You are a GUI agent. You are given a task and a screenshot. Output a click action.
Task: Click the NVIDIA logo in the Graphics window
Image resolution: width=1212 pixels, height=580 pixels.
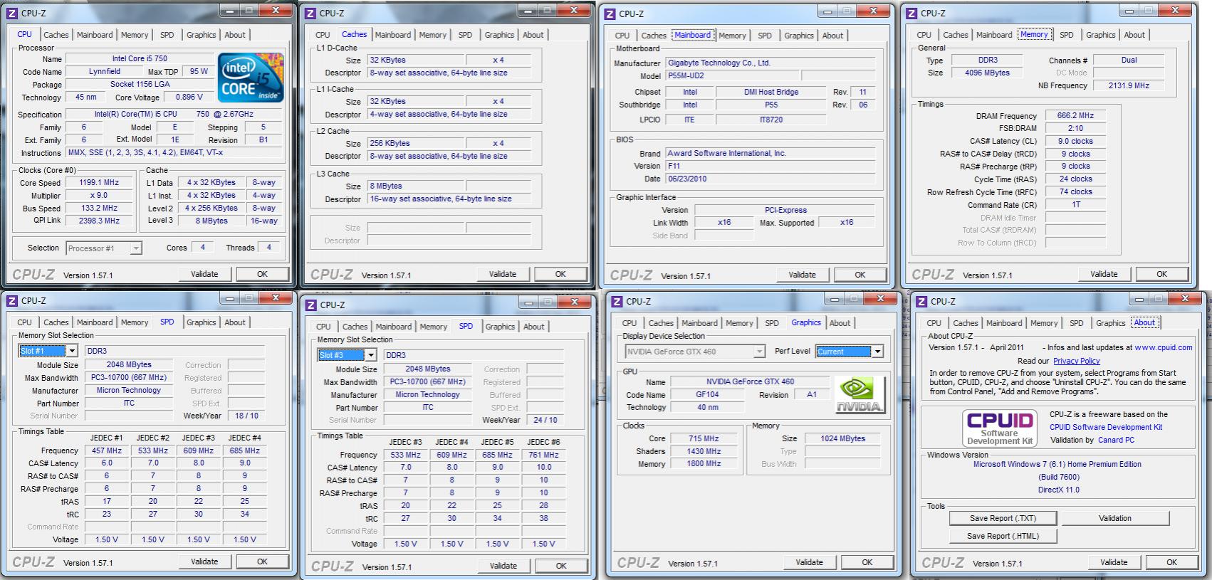point(860,394)
